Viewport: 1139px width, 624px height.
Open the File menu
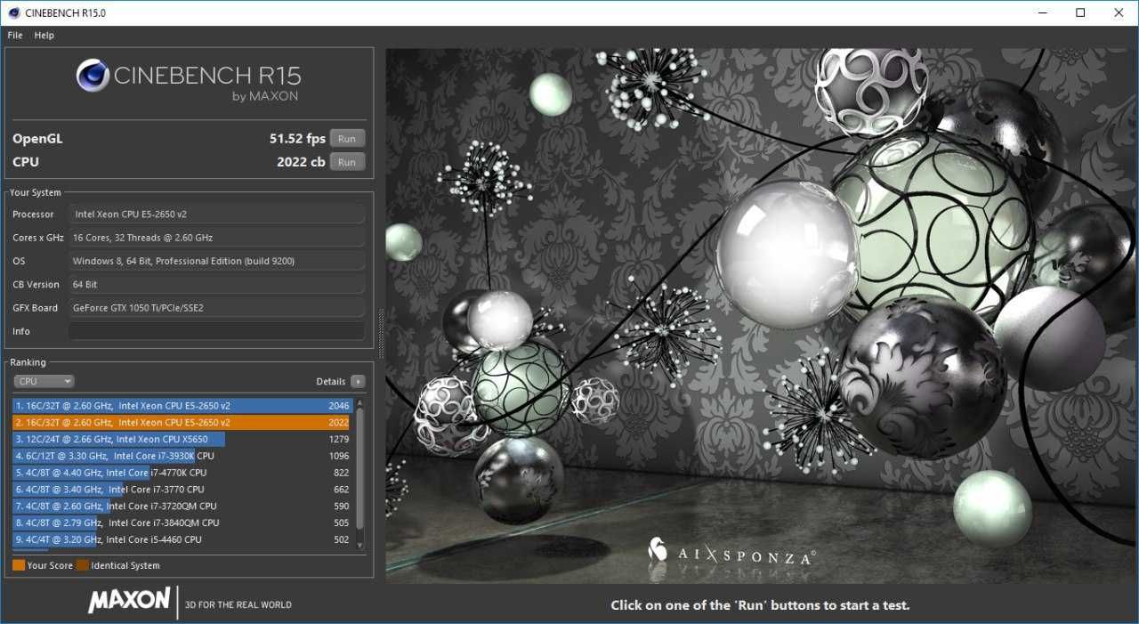point(14,36)
